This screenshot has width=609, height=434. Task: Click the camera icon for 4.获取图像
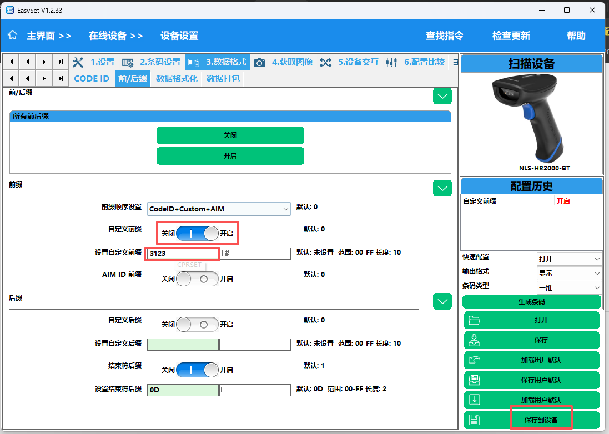(x=259, y=62)
